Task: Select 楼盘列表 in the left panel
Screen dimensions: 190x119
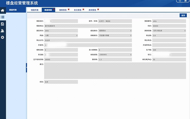Action: coord(13,10)
